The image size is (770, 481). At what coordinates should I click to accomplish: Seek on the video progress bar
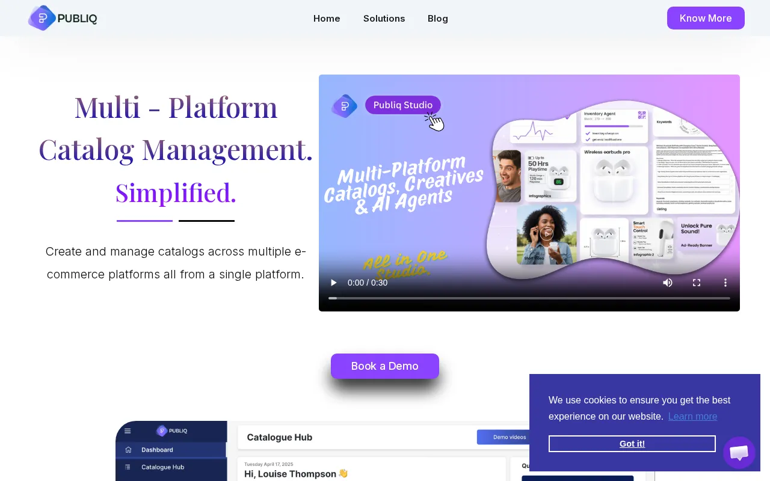[529, 298]
